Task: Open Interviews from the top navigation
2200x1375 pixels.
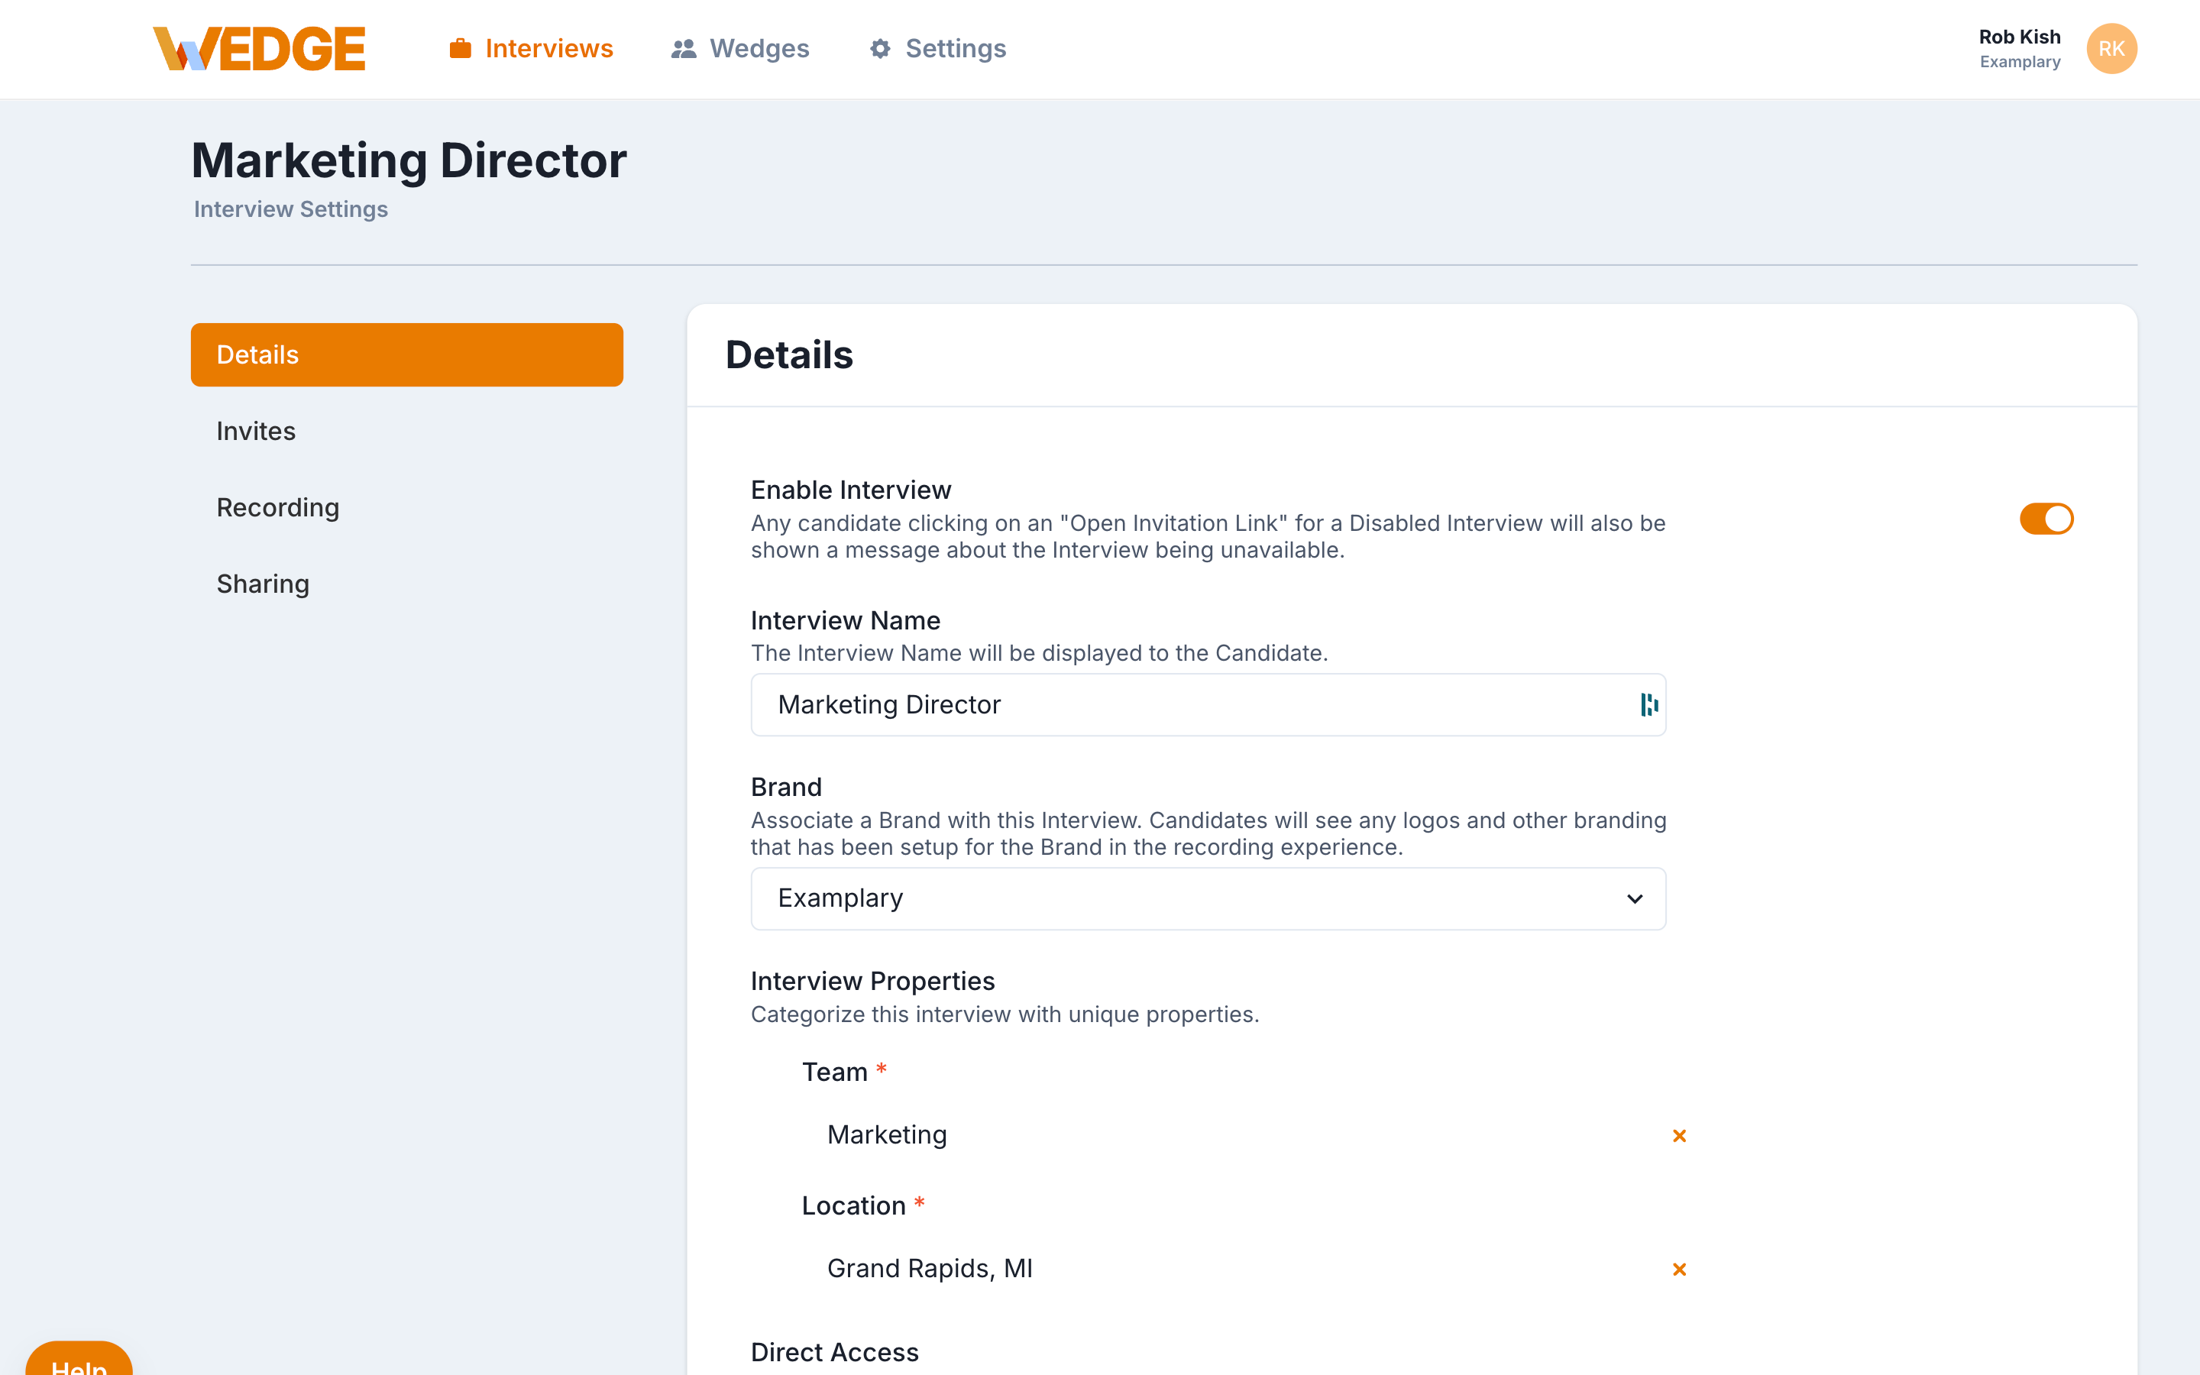Action: tap(549, 48)
